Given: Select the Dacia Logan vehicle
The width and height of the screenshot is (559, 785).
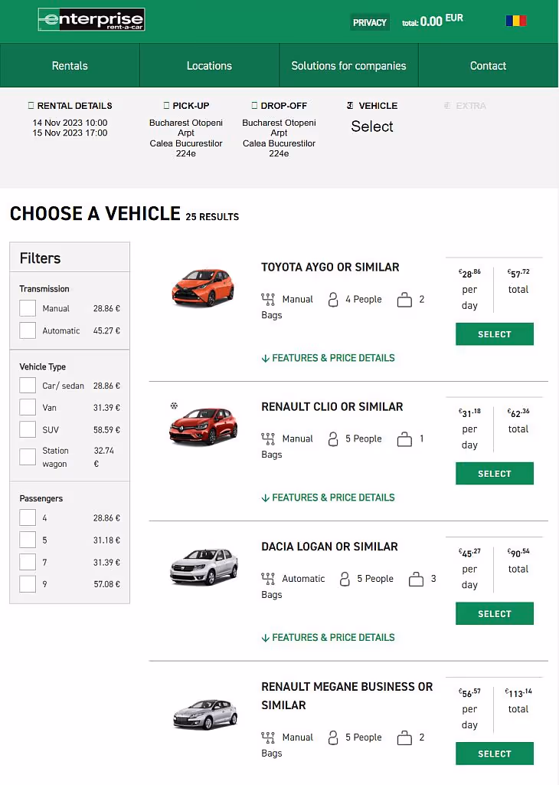Looking at the screenshot, I should point(495,614).
